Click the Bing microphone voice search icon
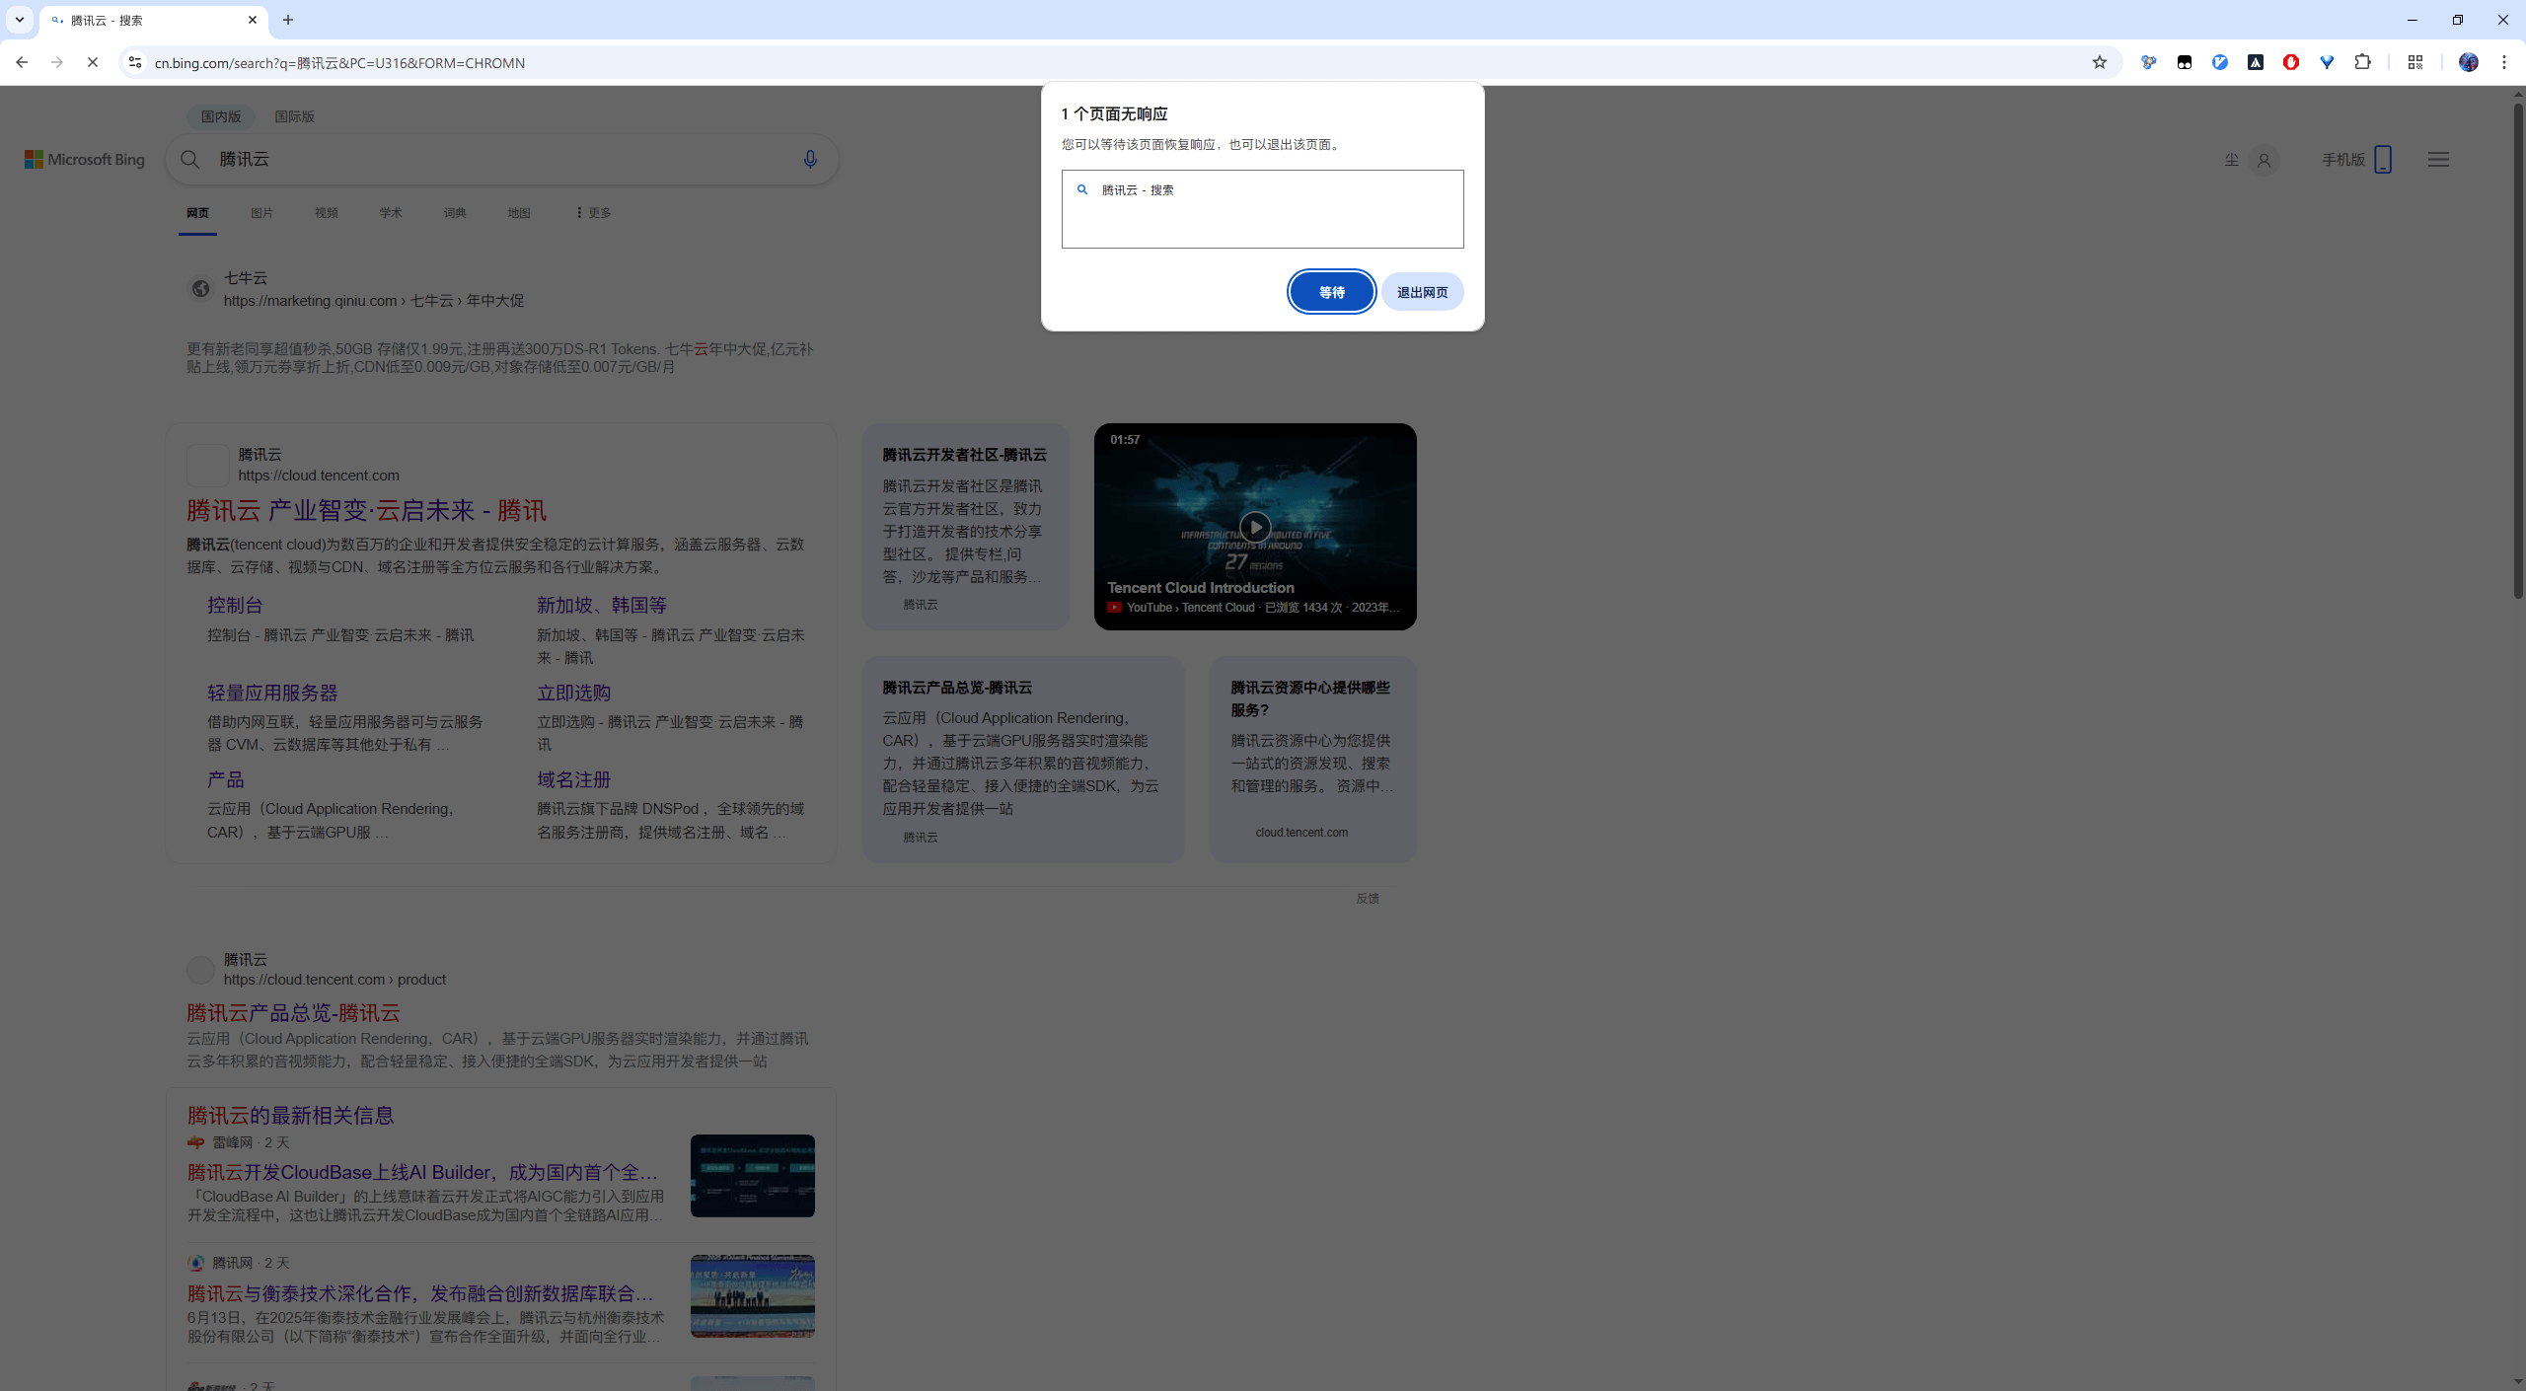Screen dimensions: 2526x1391 [810, 159]
